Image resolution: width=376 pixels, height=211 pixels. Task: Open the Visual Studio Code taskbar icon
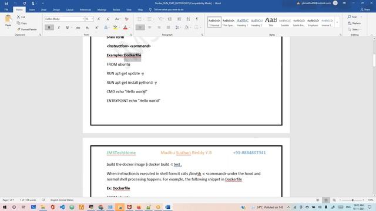point(62,207)
